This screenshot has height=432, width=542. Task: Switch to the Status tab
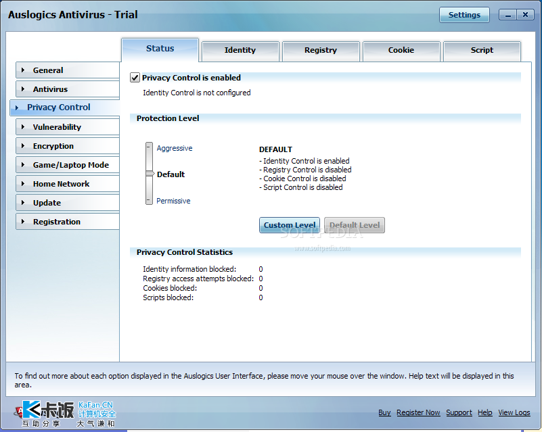tap(160, 49)
